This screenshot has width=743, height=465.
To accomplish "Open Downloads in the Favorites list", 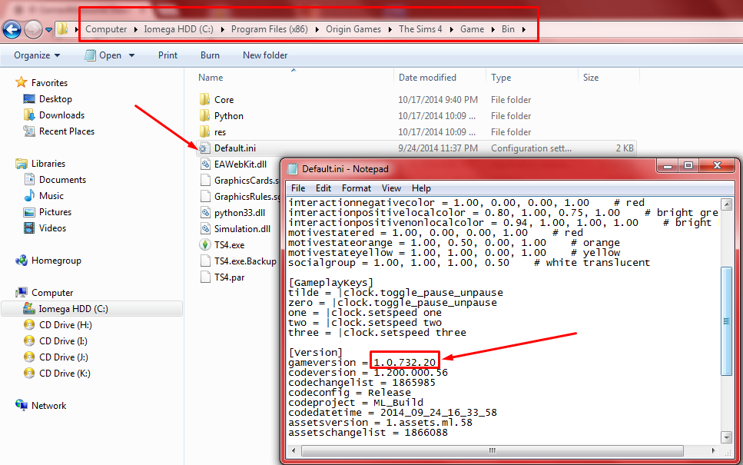I will (x=54, y=115).
